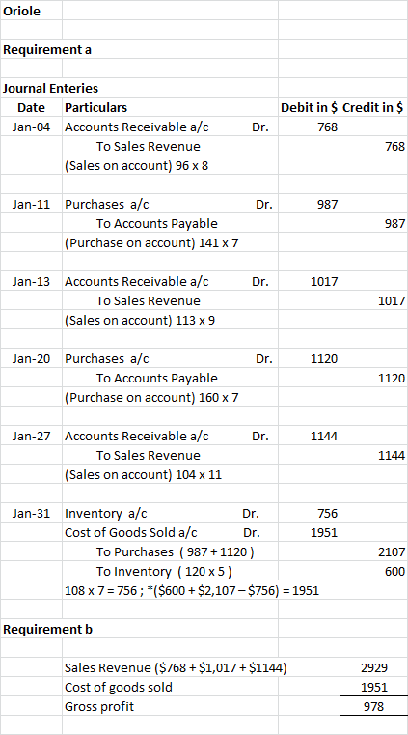Select credit value 1120 cell

coord(373,378)
